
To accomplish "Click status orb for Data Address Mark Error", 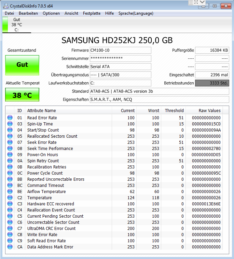I will tap(10, 247).
